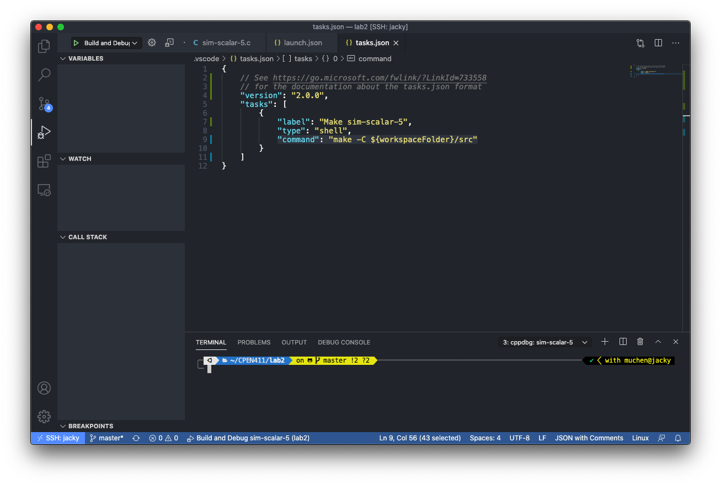Image resolution: width=721 pixels, height=485 pixels.
Task: Close the tasks.json tab
Action: point(396,43)
